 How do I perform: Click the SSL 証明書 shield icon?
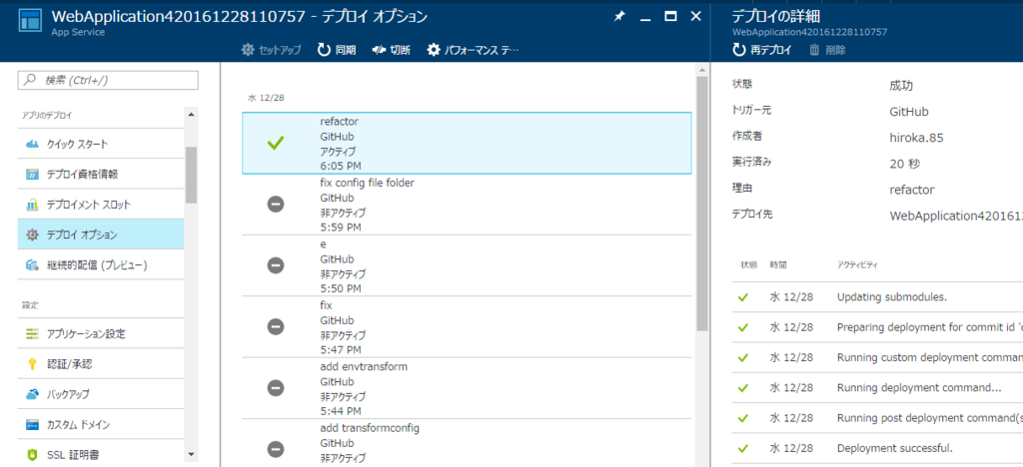[33, 455]
